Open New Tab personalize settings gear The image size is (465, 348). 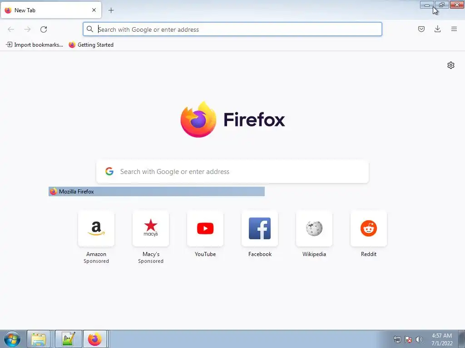451,65
